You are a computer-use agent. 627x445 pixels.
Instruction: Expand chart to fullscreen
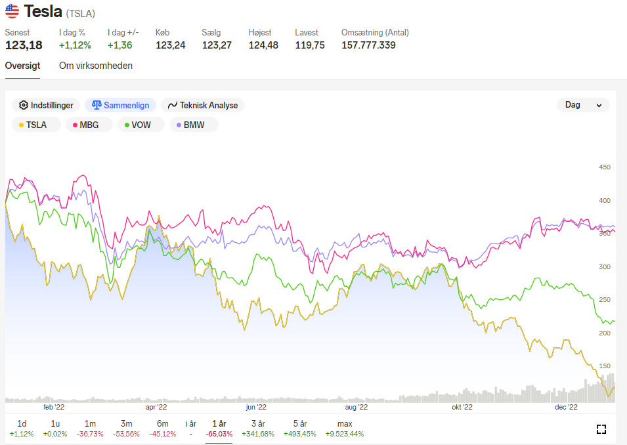(601, 429)
